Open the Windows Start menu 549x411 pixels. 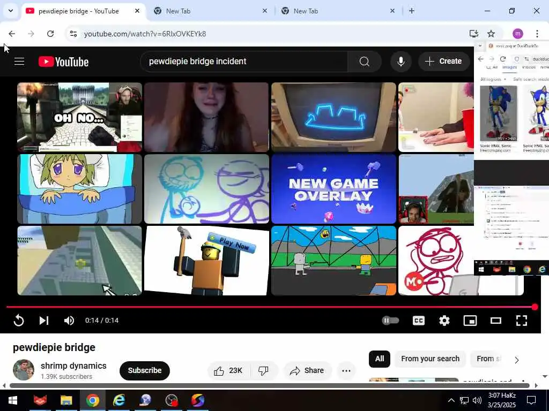(x=13, y=400)
